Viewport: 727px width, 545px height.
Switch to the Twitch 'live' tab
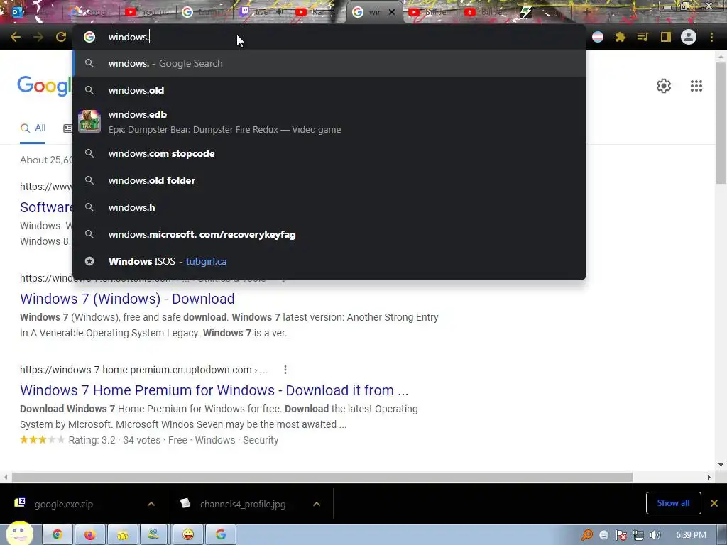261,11
